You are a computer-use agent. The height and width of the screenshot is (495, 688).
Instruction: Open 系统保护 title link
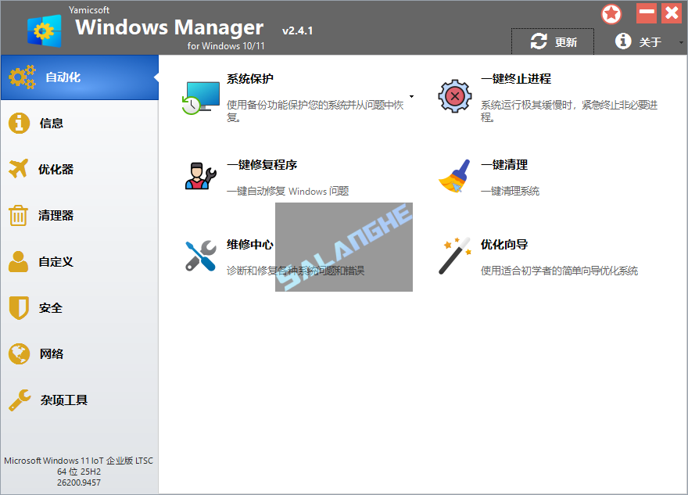tap(249, 79)
